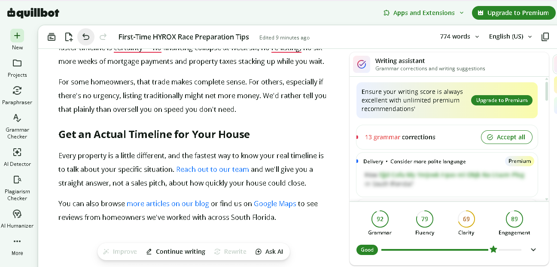Accept all grammar corrections

[506, 137]
